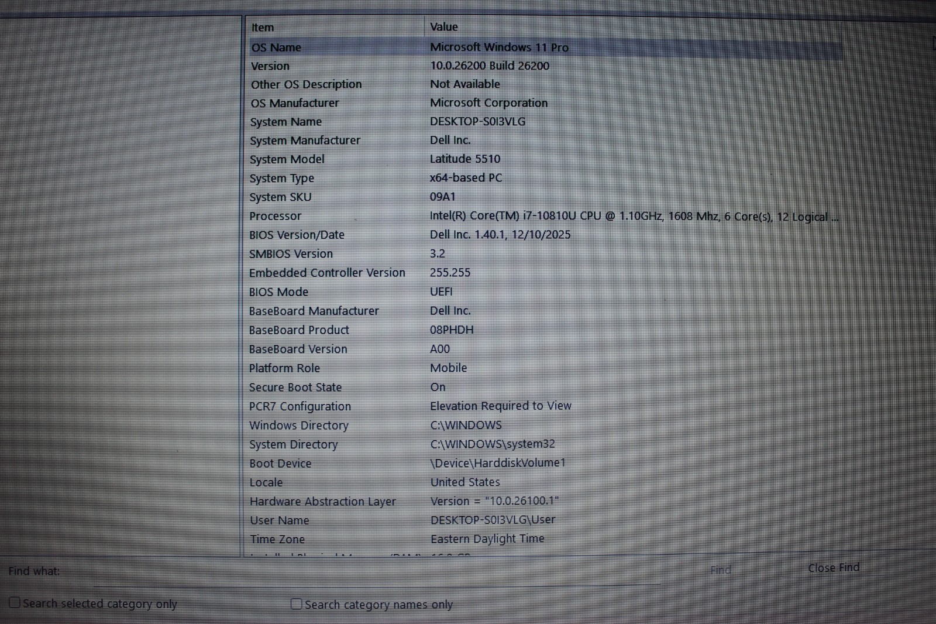Screen dimensions: 936x624
Task: Click the '255.255' controller version value
Action: tap(450, 273)
